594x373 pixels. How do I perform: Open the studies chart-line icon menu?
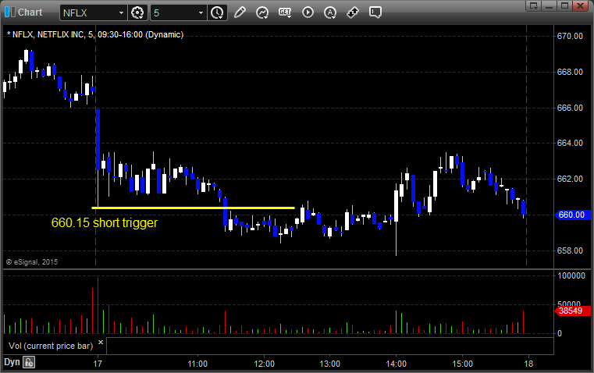262,12
